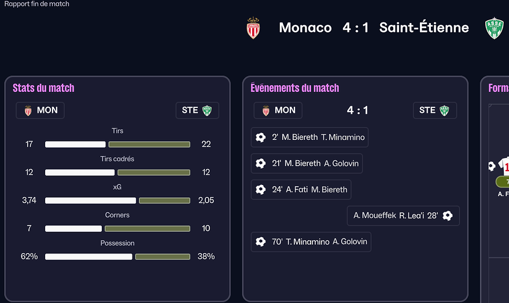Click the MON badge in Événements du match
The height and width of the screenshot is (303, 509).
[x=278, y=110]
